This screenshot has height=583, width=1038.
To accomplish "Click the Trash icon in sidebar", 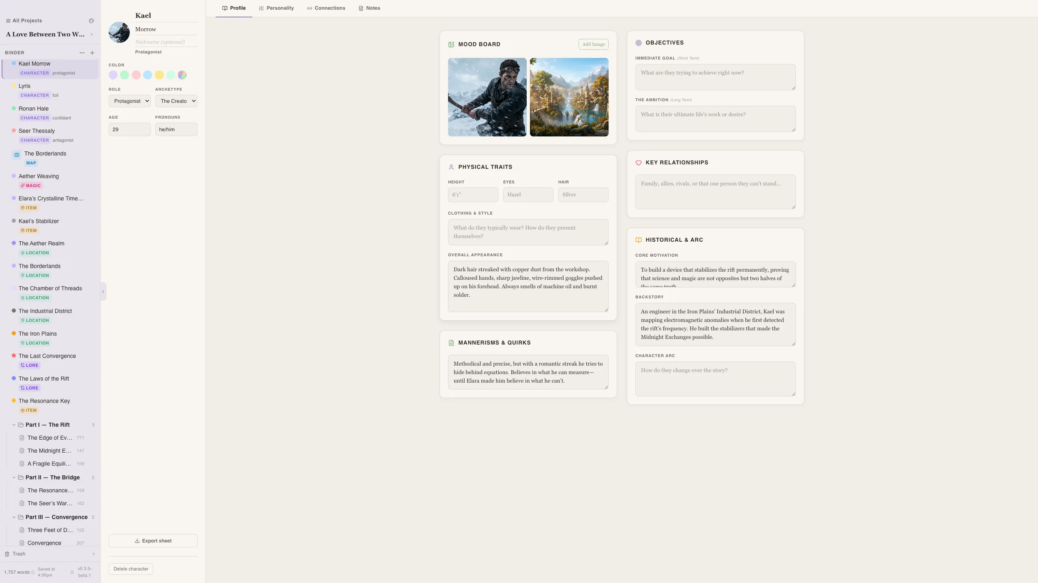I will (x=7, y=554).
